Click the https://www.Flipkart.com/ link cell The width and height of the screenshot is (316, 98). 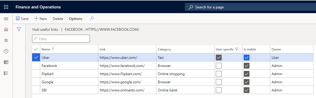point(127,74)
